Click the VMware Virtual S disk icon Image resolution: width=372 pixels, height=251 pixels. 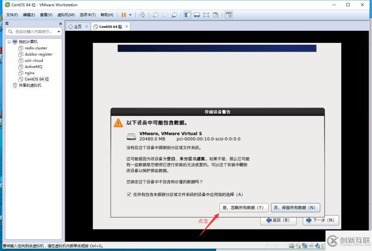131,136
